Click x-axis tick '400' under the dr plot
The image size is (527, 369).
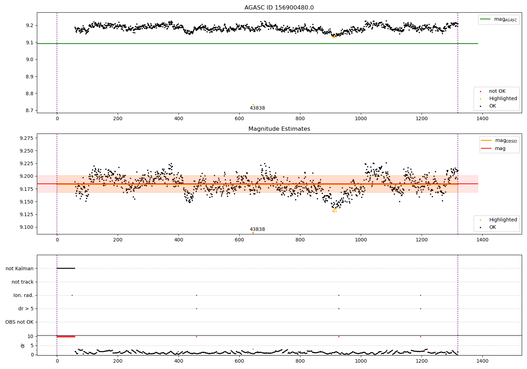coord(178,361)
